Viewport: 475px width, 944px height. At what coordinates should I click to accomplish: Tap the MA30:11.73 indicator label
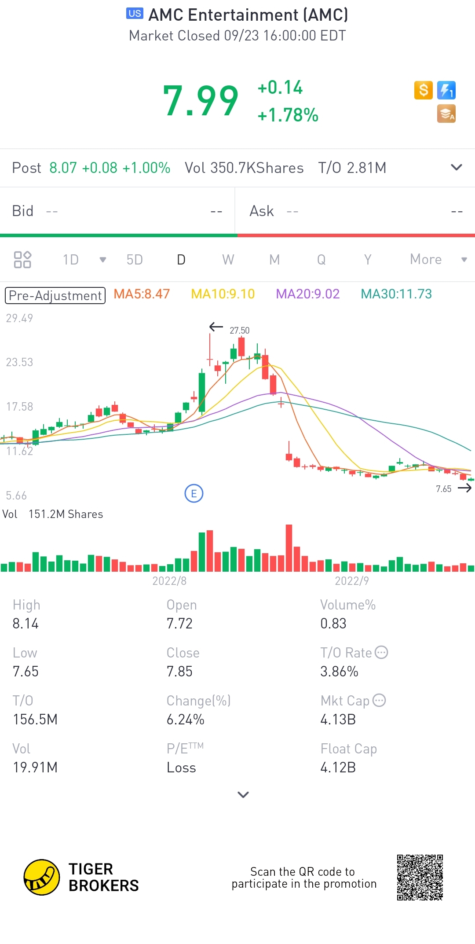coord(396,294)
